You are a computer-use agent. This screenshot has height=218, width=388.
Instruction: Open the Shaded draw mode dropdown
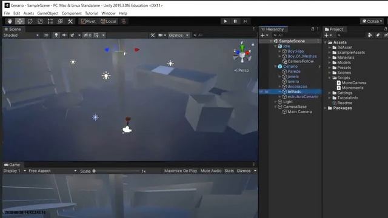pos(21,35)
